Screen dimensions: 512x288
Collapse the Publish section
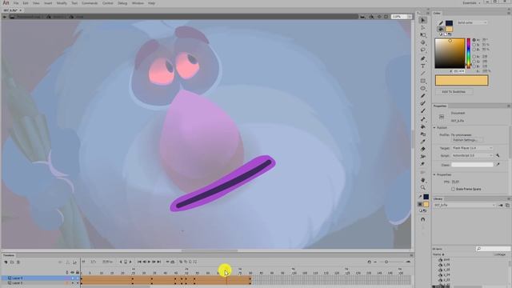(434, 128)
